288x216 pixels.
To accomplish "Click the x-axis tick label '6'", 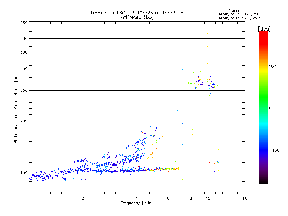I will click(168, 198).
